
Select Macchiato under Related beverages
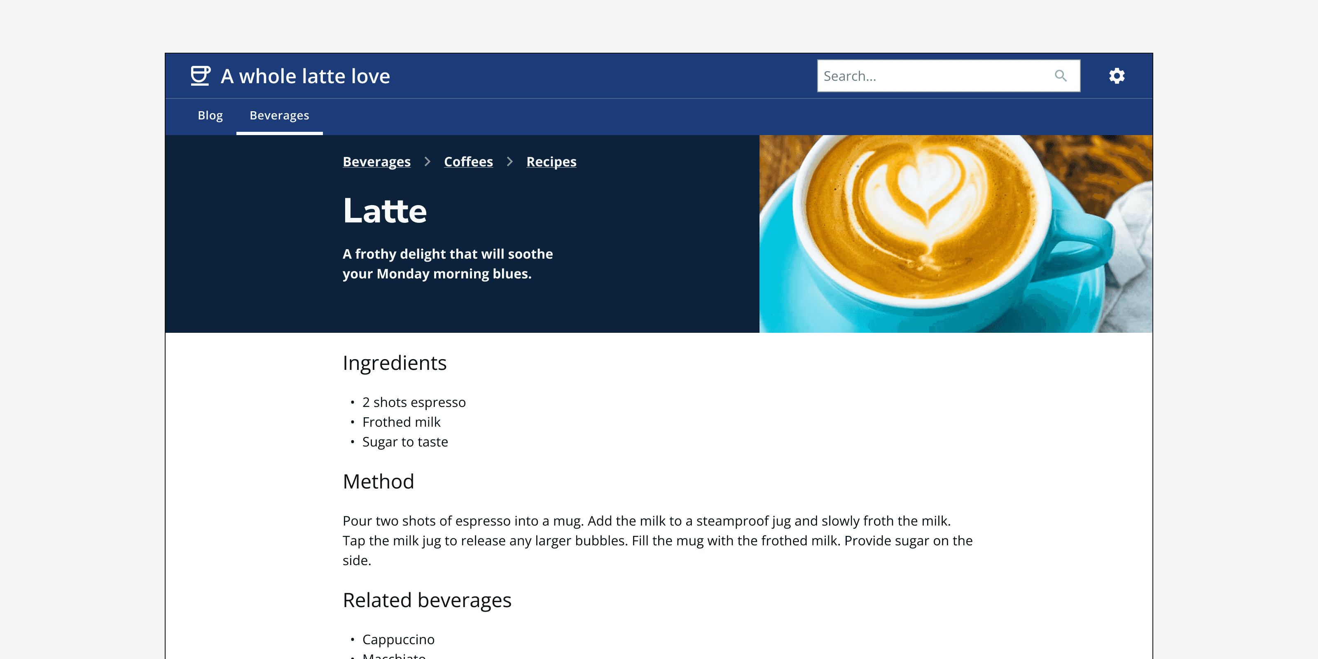coord(394,657)
